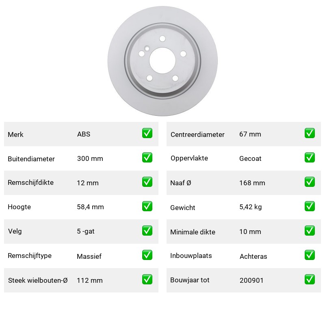325x325 pixels.
Task: Click the checkmark icon for Buitendiameter 300 mm
Action: coord(147,158)
